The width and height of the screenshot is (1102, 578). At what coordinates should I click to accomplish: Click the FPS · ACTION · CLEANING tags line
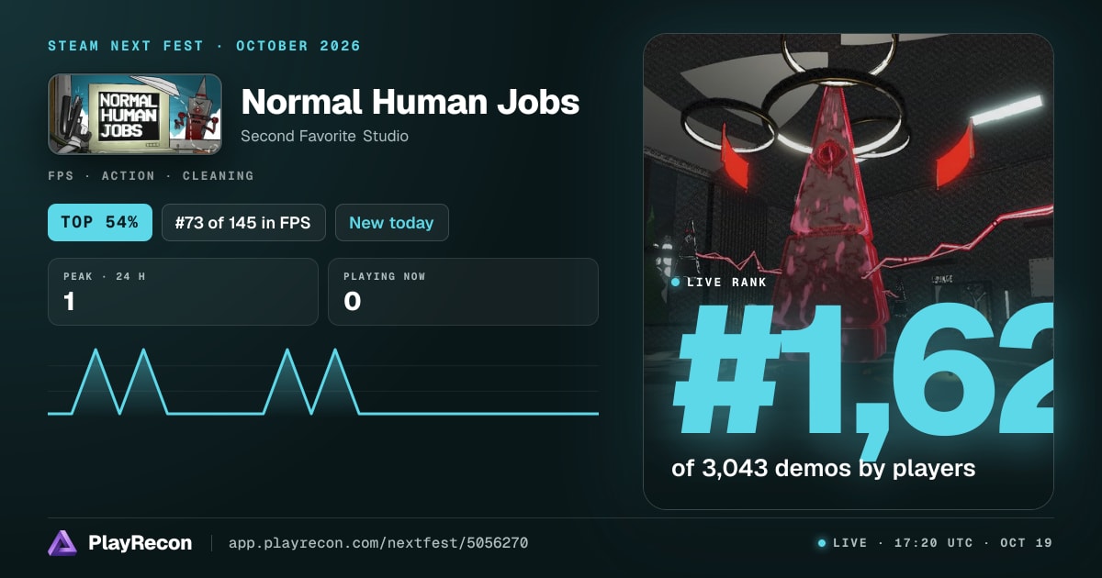tap(151, 175)
